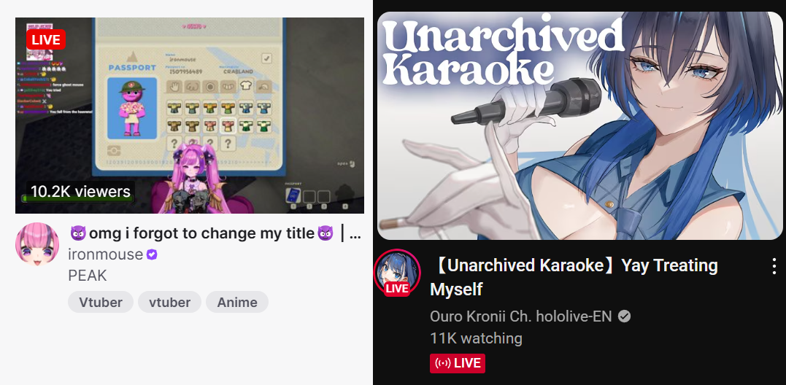Click ironmouse's pink-haired channel avatar

pyautogui.click(x=37, y=244)
